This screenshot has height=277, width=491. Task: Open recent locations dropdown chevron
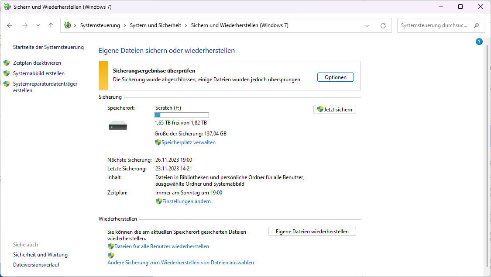pyautogui.click(x=38, y=25)
